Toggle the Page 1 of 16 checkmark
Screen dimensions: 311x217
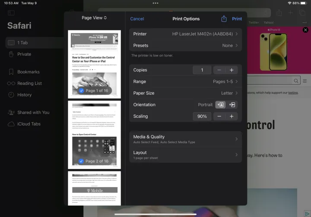coord(81,91)
